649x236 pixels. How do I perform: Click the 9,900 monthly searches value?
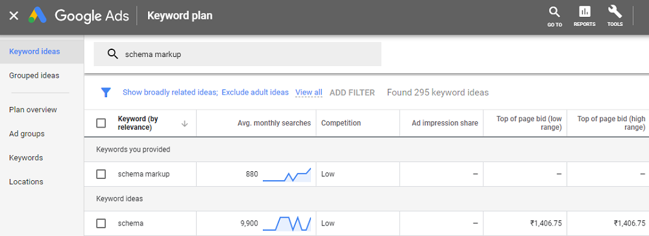[249, 223]
